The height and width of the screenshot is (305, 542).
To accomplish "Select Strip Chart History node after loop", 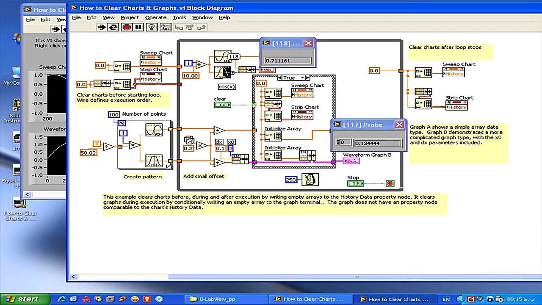I will [456, 105].
